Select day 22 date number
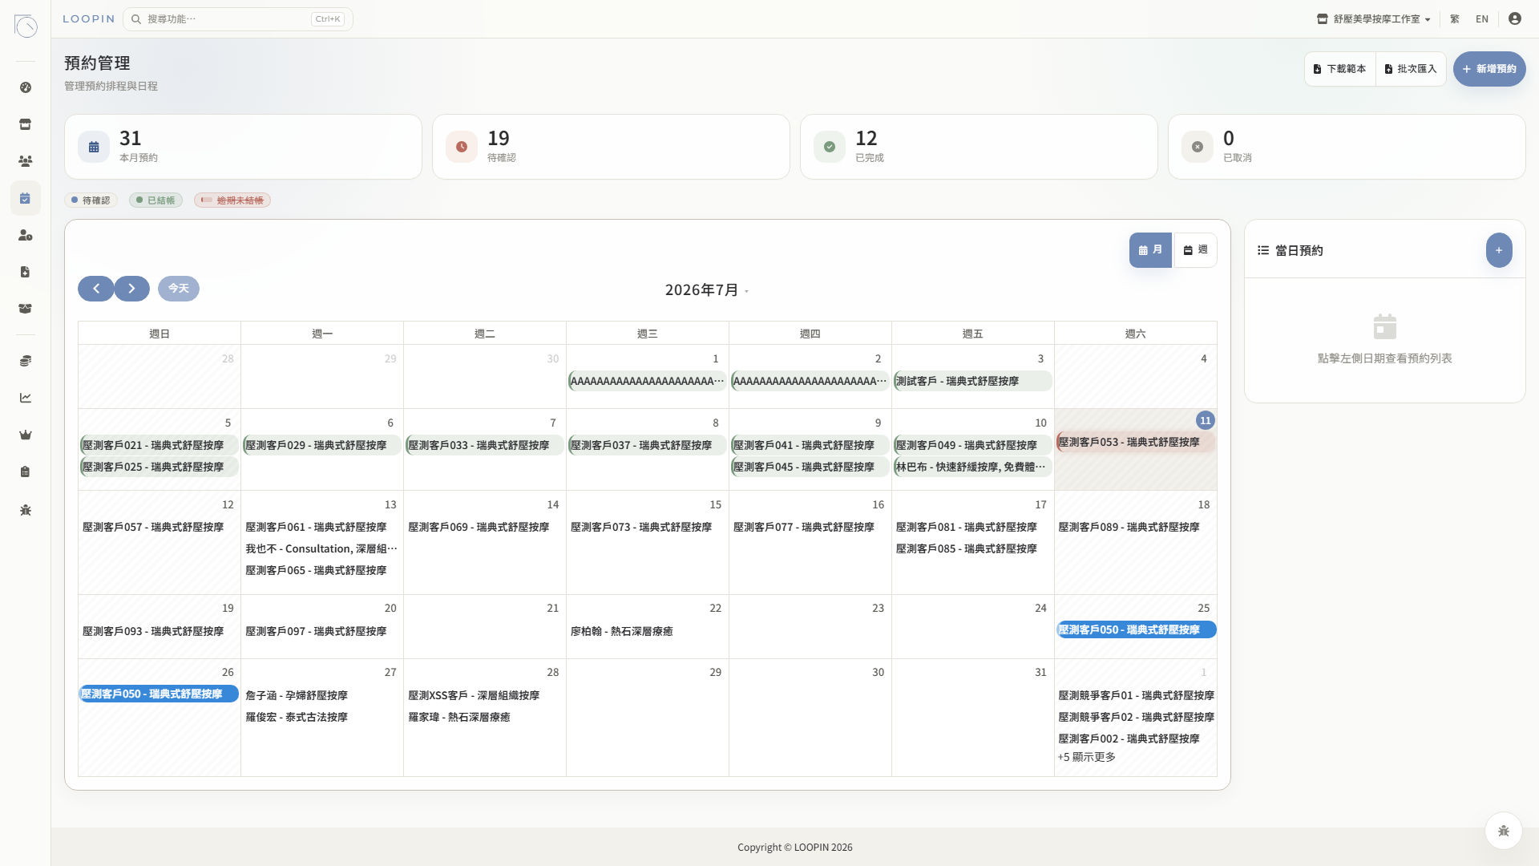Screen dimensions: 1539x866 [x=715, y=608]
